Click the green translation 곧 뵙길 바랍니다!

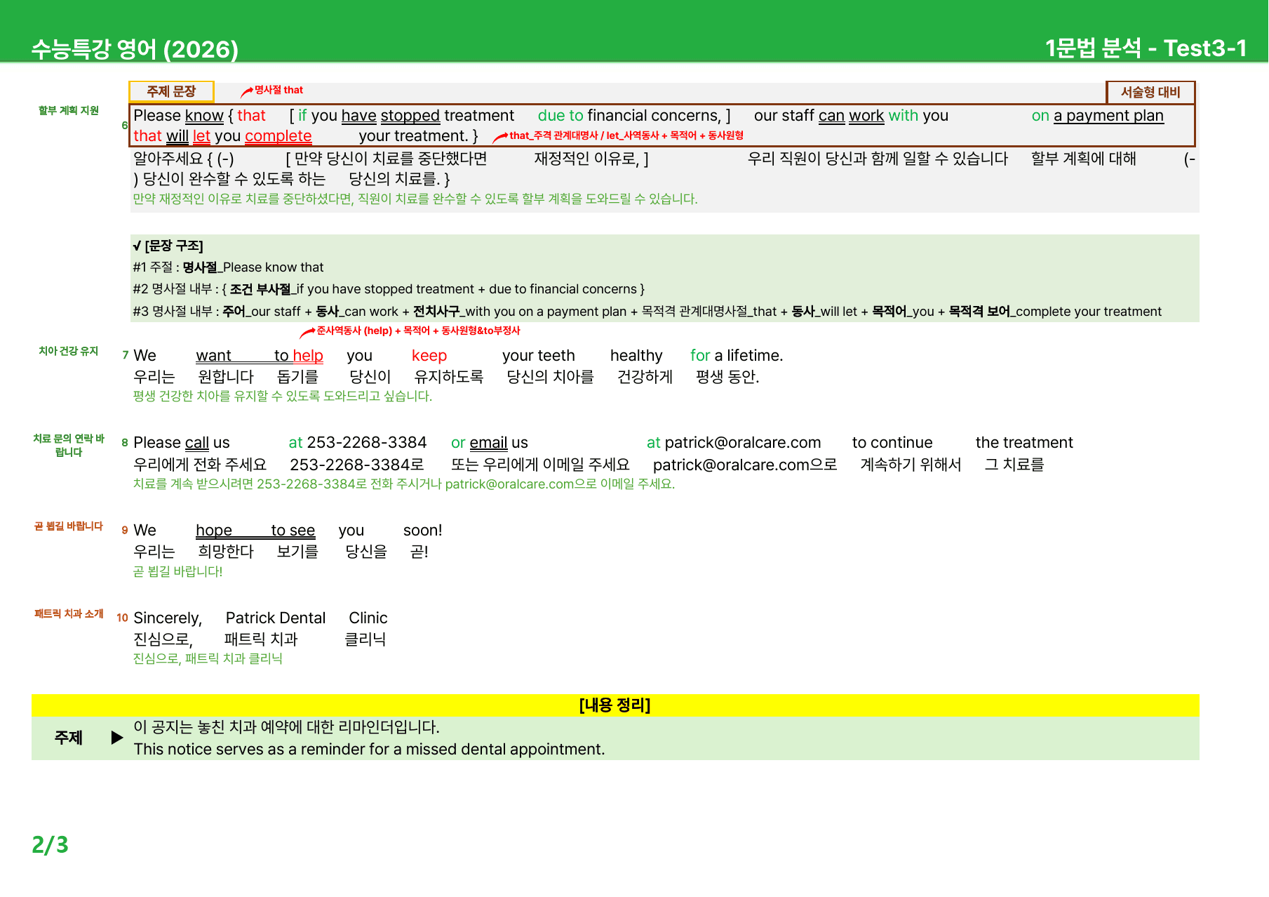[x=178, y=571]
